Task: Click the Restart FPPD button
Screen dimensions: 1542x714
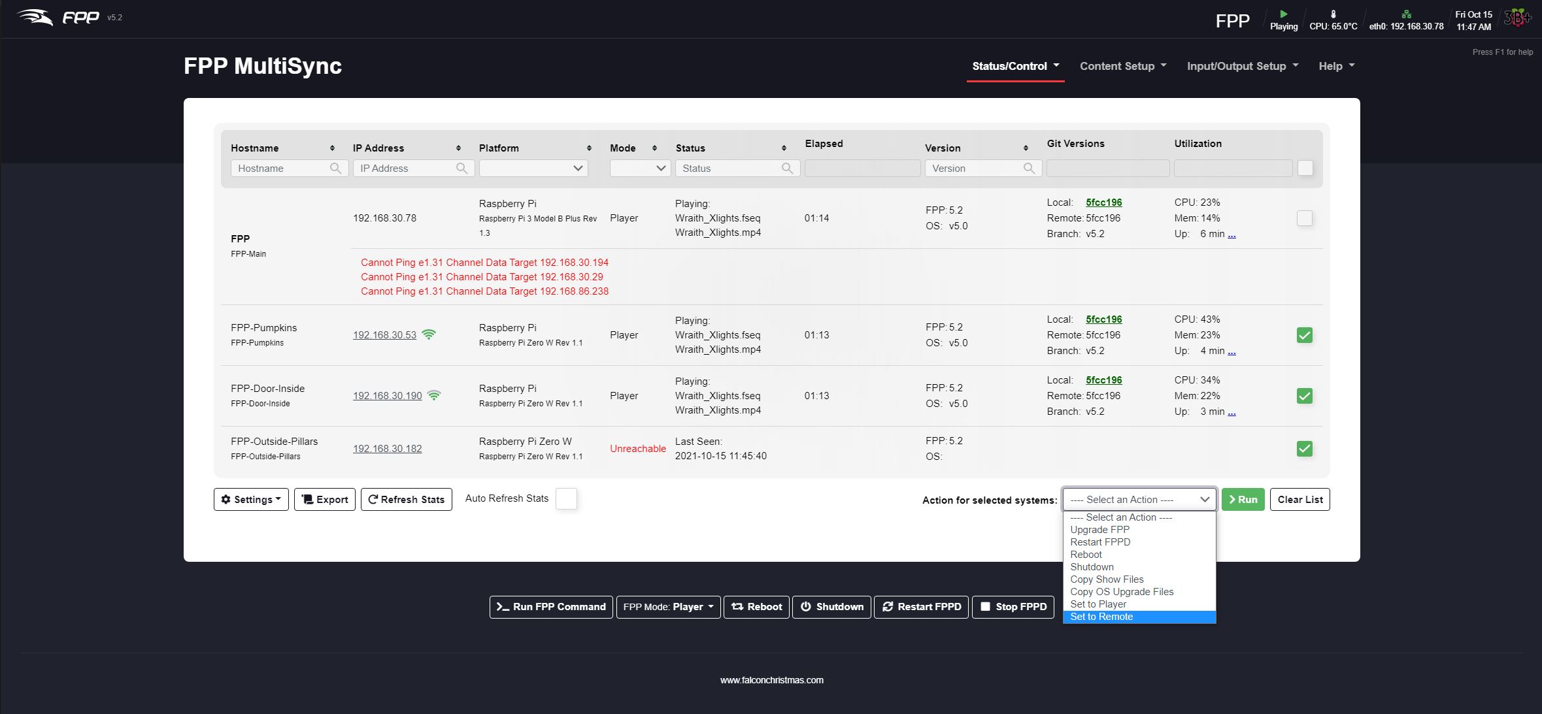Action: pos(921,607)
